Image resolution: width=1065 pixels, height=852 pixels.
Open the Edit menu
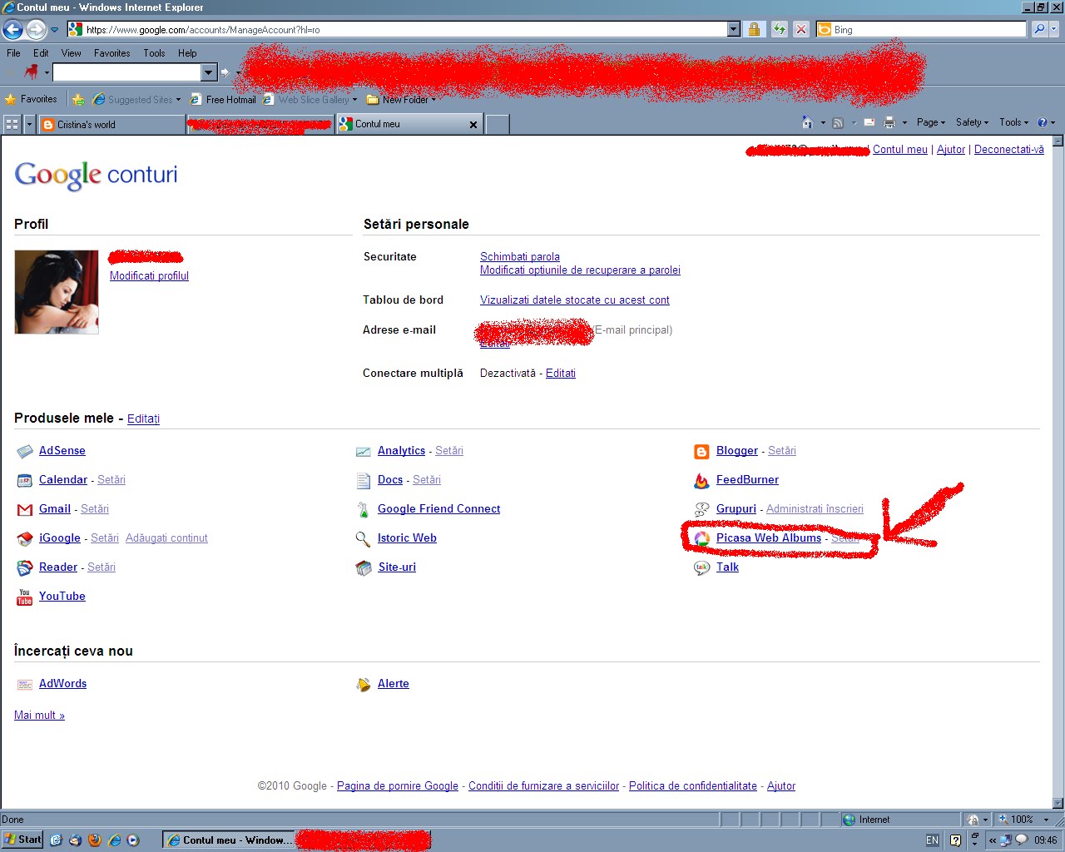(x=41, y=53)
